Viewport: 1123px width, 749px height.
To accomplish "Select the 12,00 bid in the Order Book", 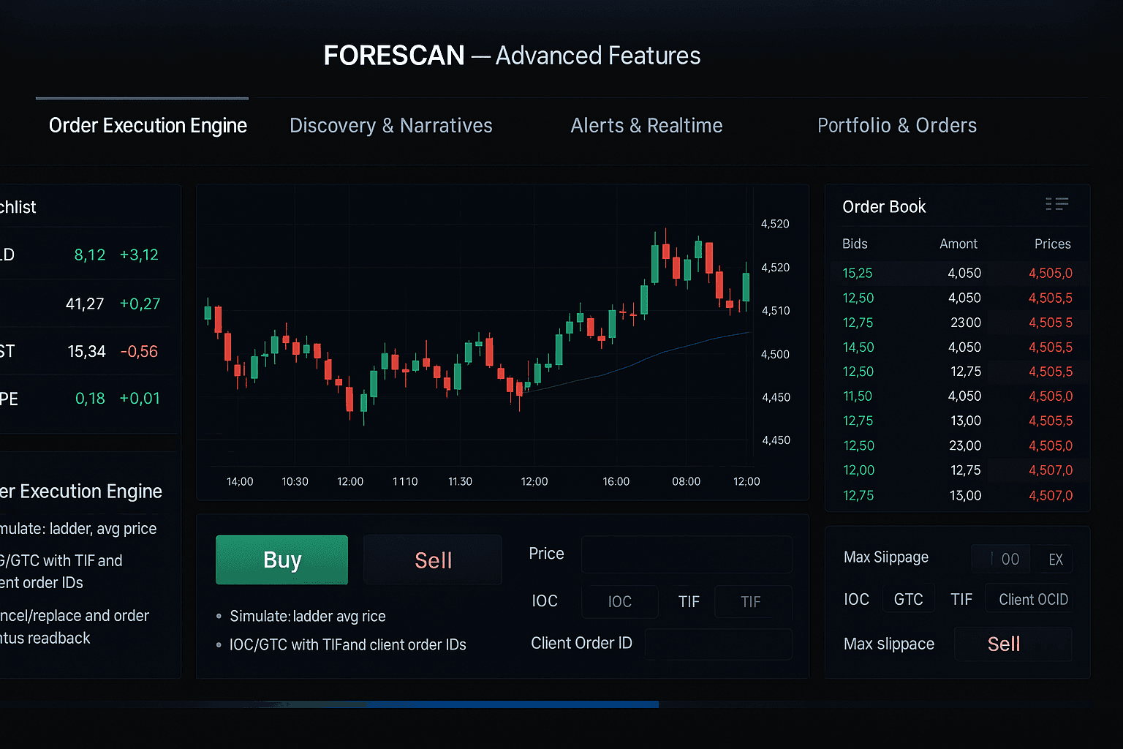I will [x=858, y=470].
